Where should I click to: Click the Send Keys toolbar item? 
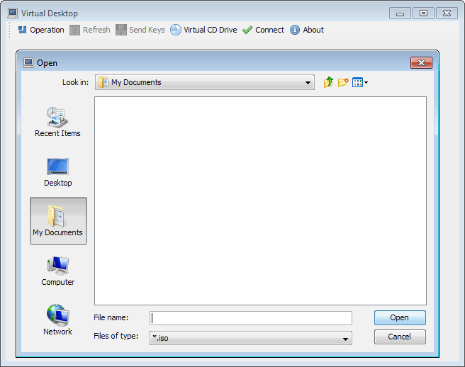[140, 30]
